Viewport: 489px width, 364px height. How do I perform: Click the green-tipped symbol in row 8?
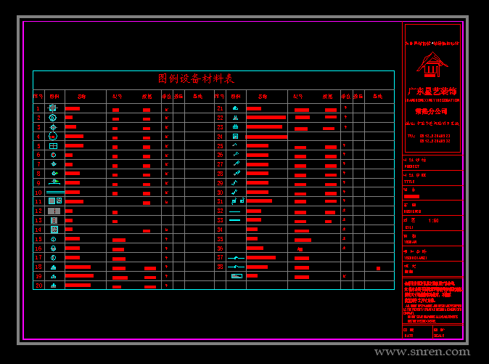point(54,173)
